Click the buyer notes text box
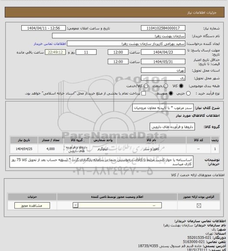Screen dimensions: 228x251 point(101,162)
